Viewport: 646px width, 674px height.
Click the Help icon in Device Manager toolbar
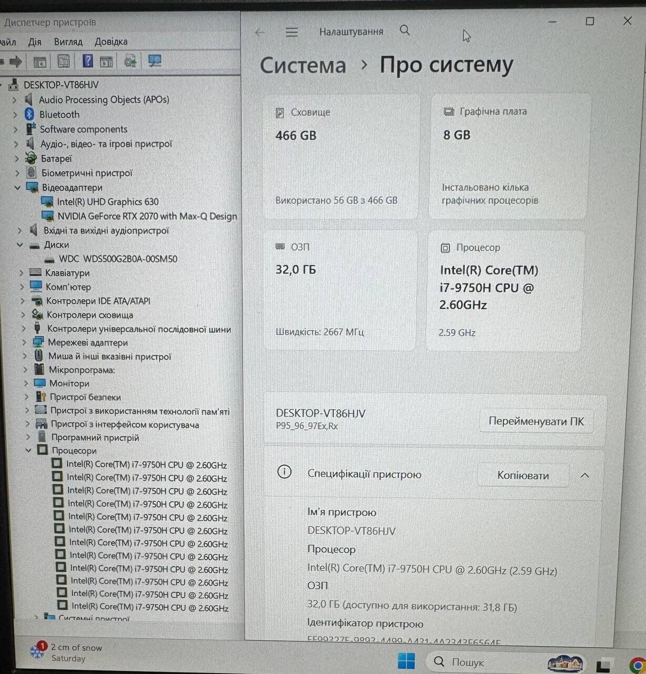[x=88, y=62]
